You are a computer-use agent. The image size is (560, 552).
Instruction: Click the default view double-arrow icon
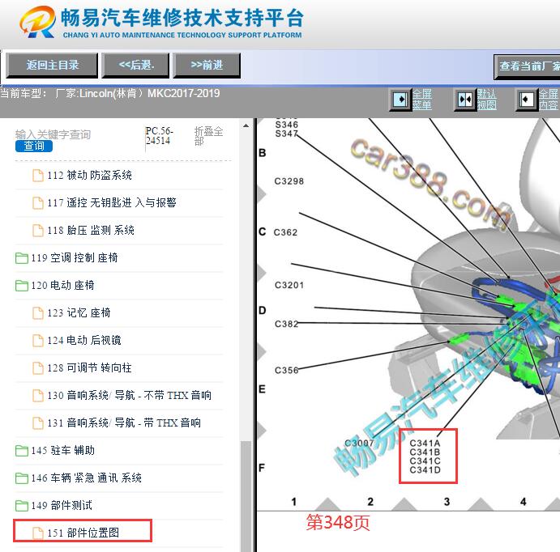pos(465,100)
